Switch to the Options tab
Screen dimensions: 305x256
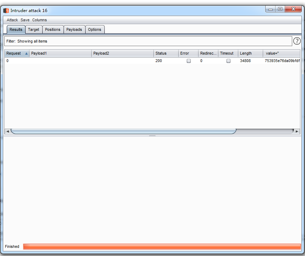point(95,29)
